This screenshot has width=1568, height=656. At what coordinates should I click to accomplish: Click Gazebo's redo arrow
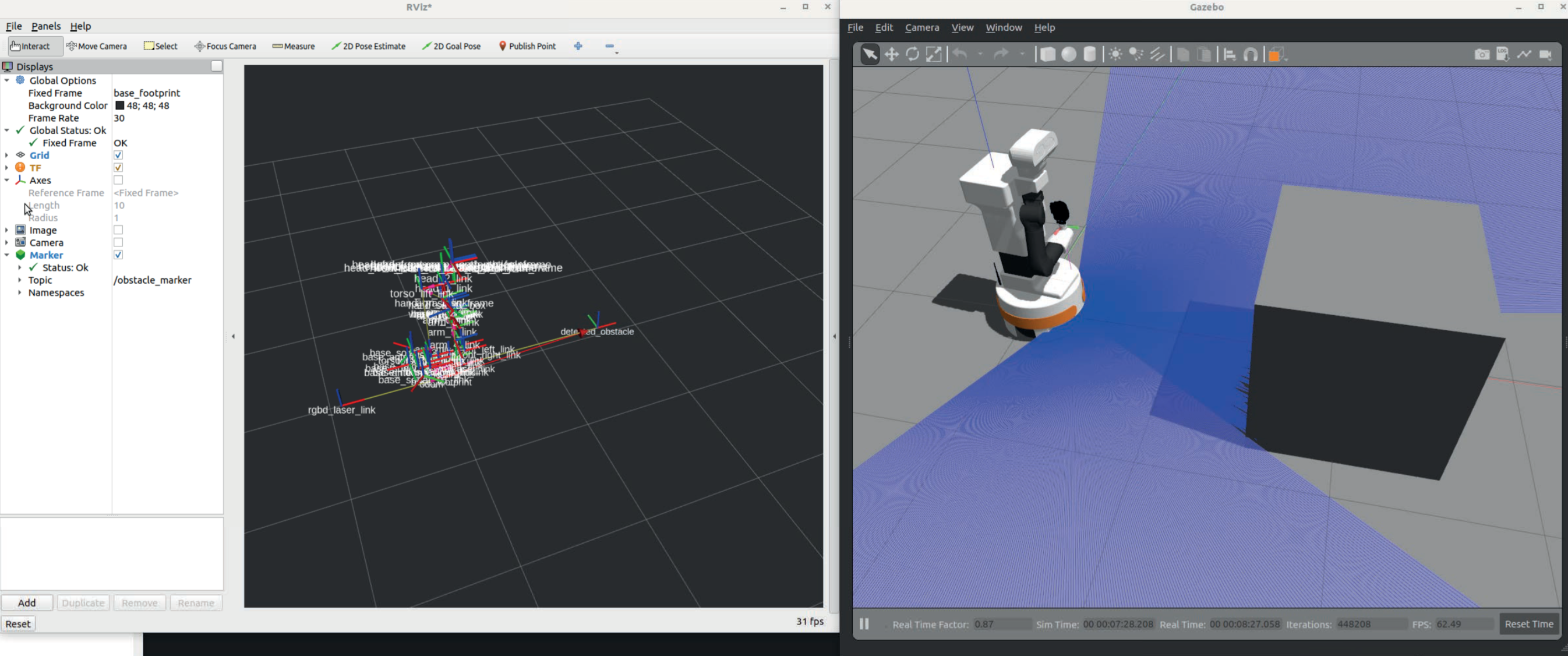[1001, 54]
